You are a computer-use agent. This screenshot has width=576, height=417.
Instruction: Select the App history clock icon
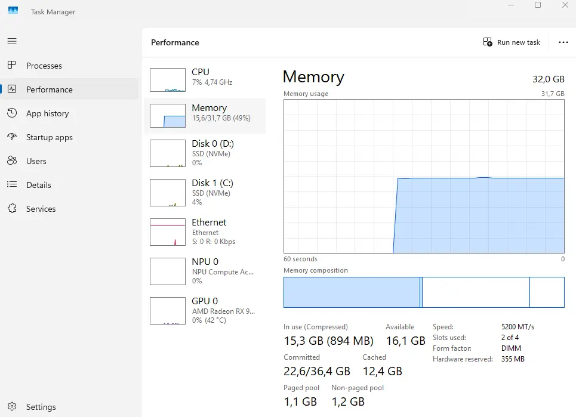pos(12,113)
